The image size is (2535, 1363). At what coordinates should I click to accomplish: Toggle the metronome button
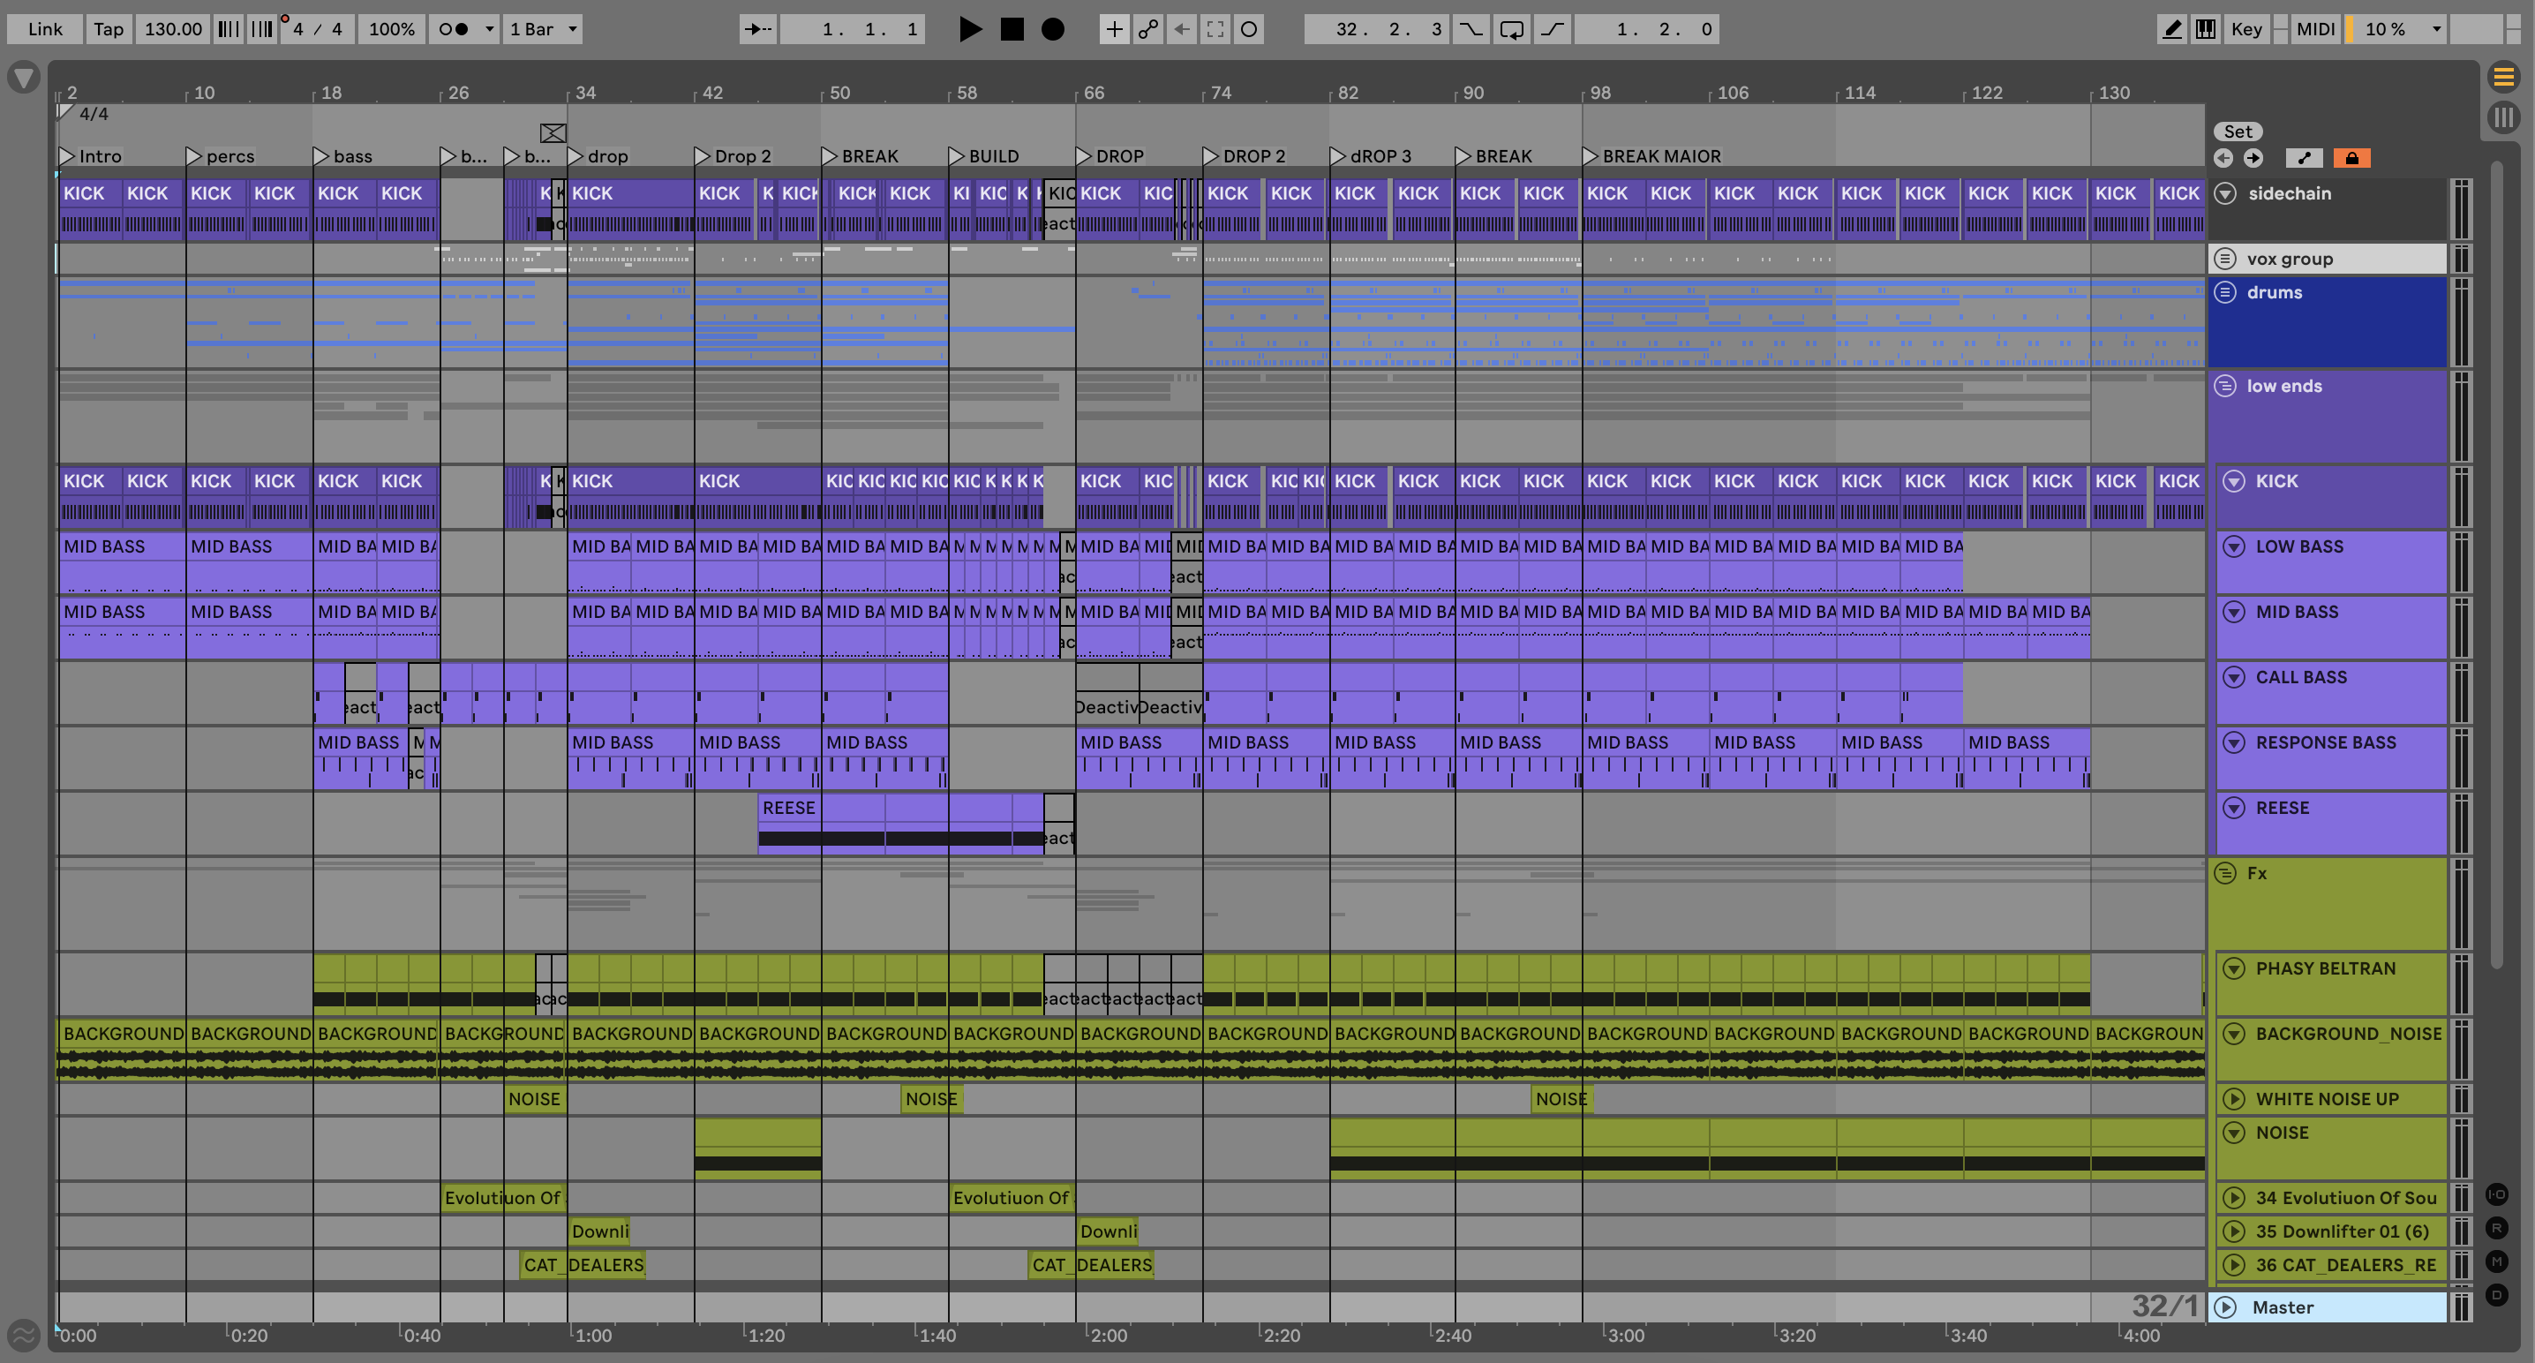(x=453, y=29)
